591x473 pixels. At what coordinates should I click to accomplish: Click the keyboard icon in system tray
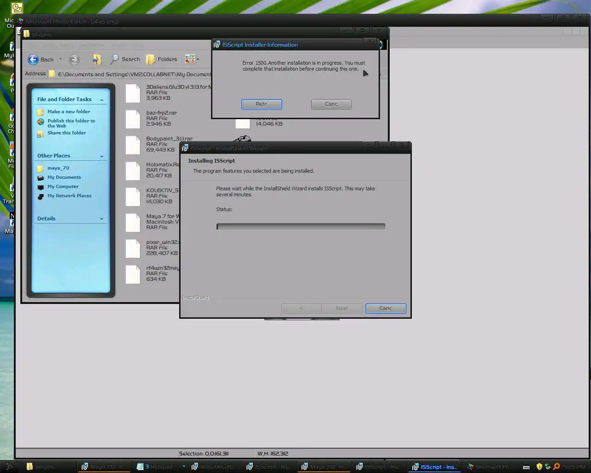point(526,467)
